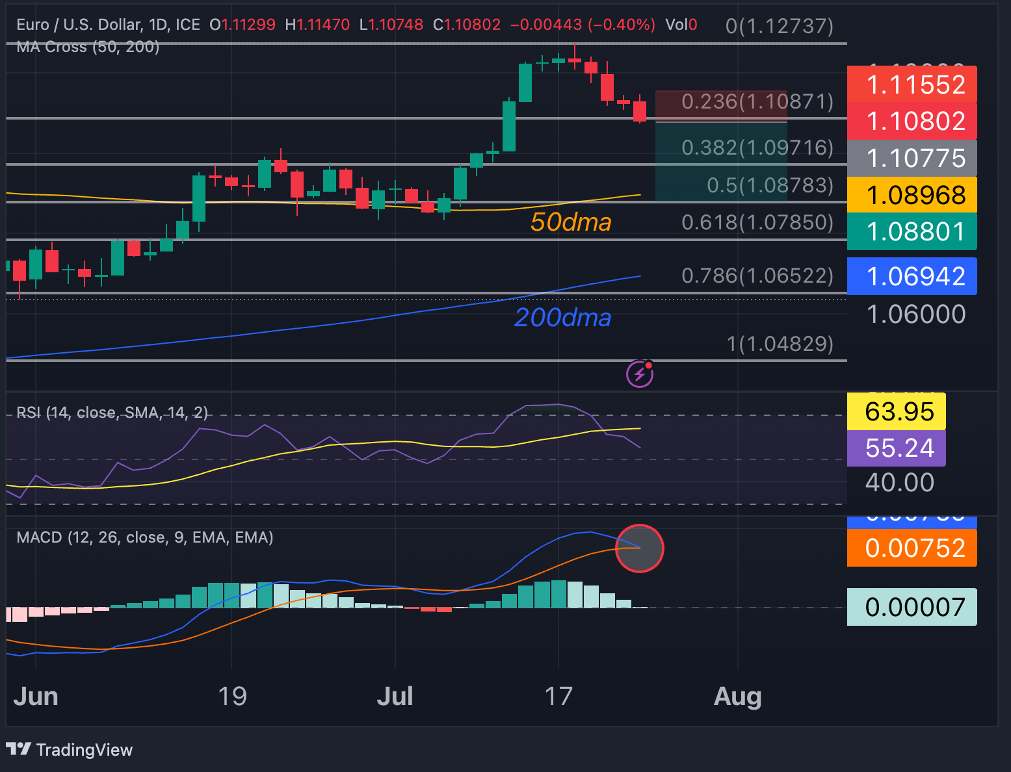Click the 1.06000 value on the price scale
Viewport: 1011px width, 772px height.
(x=917, y=314)
